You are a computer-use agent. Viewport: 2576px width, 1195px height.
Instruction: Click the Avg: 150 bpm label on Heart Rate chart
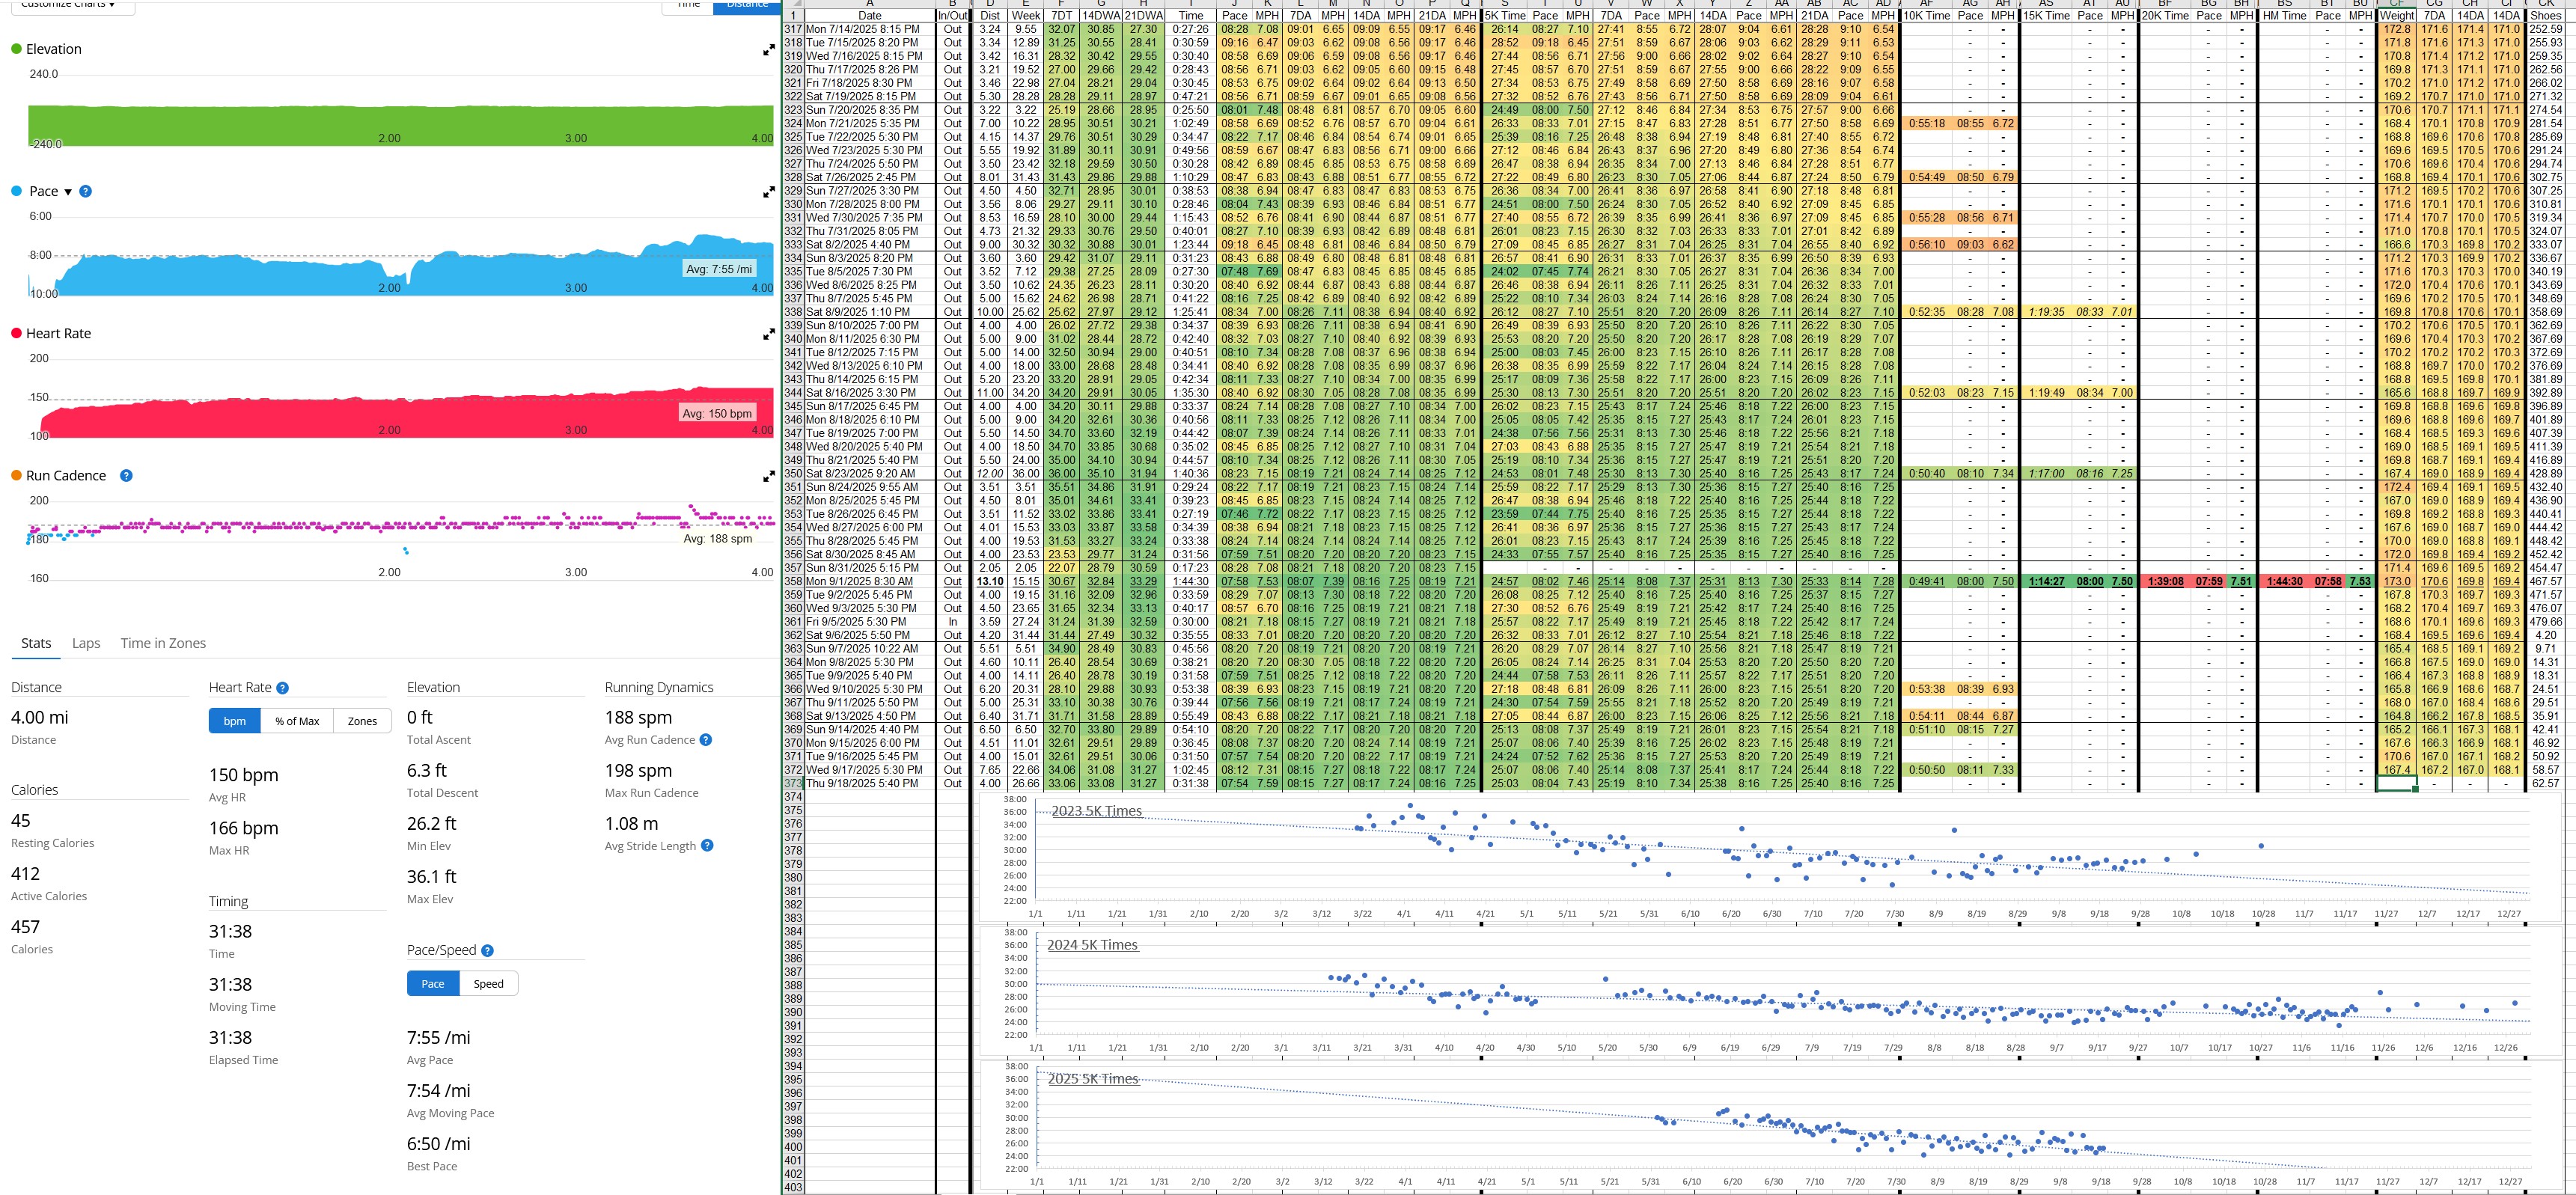coord(716,413)
